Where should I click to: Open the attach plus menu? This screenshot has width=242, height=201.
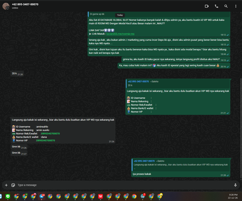6,185
